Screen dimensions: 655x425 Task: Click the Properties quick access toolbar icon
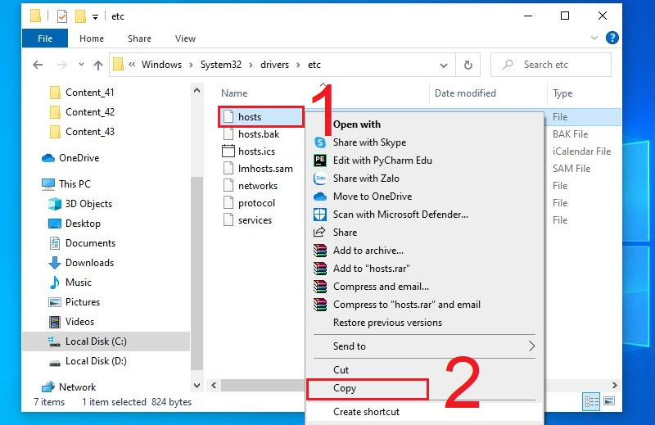pyautogui.click(x=62, y=16)
